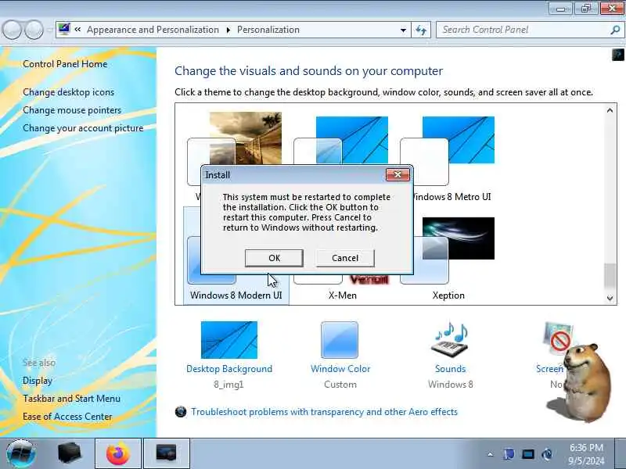
Task: Click Appearance and Personalization breadcrumb
Action: pos(153,30)
